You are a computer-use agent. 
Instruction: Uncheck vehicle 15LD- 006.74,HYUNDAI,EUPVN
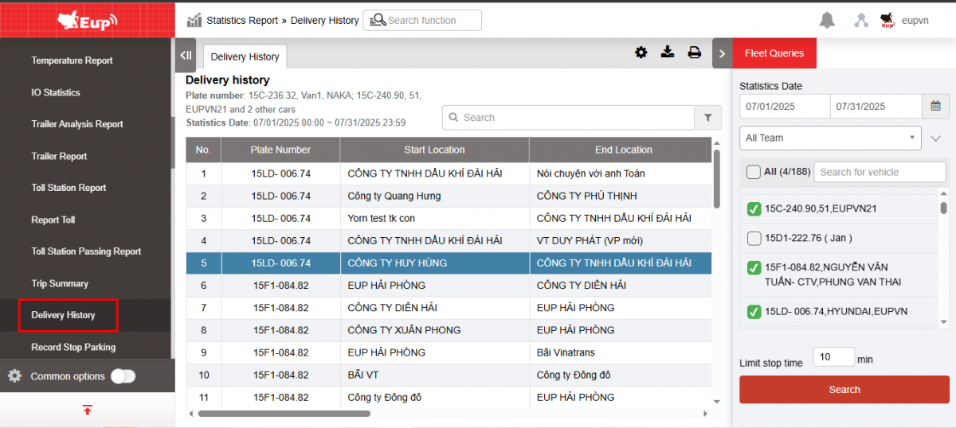[x=754, y=311]
